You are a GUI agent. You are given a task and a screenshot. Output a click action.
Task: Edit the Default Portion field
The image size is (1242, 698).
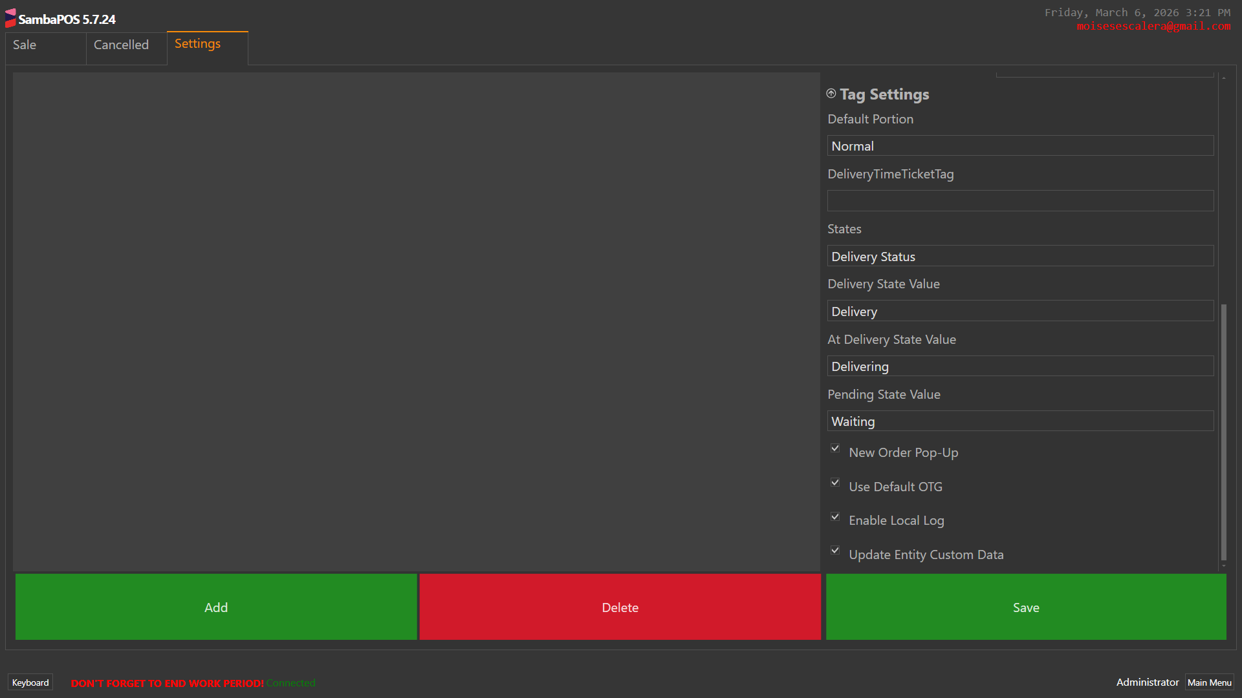pyautogui.click(x=1020, y=146)
